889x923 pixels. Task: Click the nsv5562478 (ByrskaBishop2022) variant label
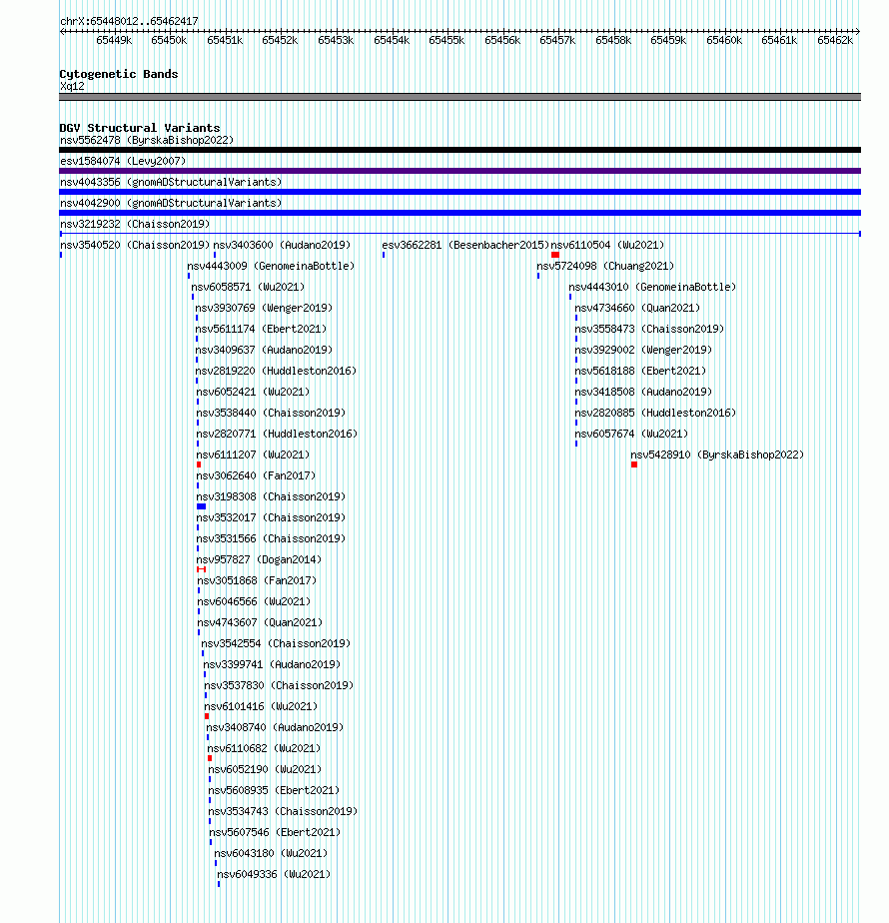click(147, 140)
